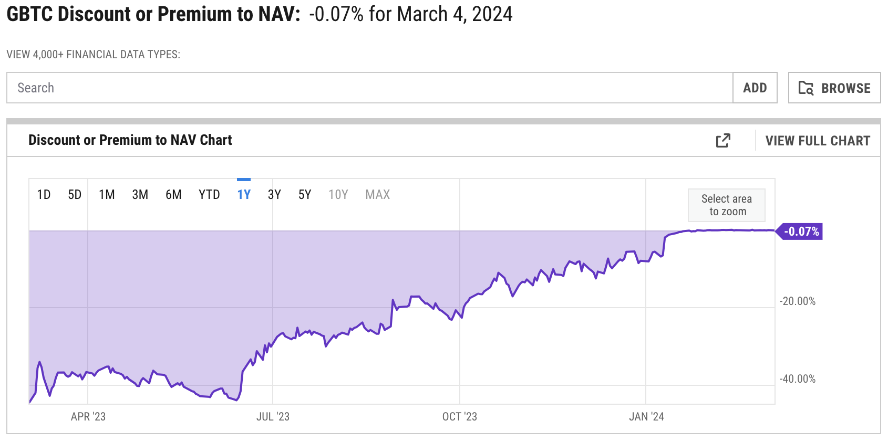Show year-to-date YTD range

209,195
